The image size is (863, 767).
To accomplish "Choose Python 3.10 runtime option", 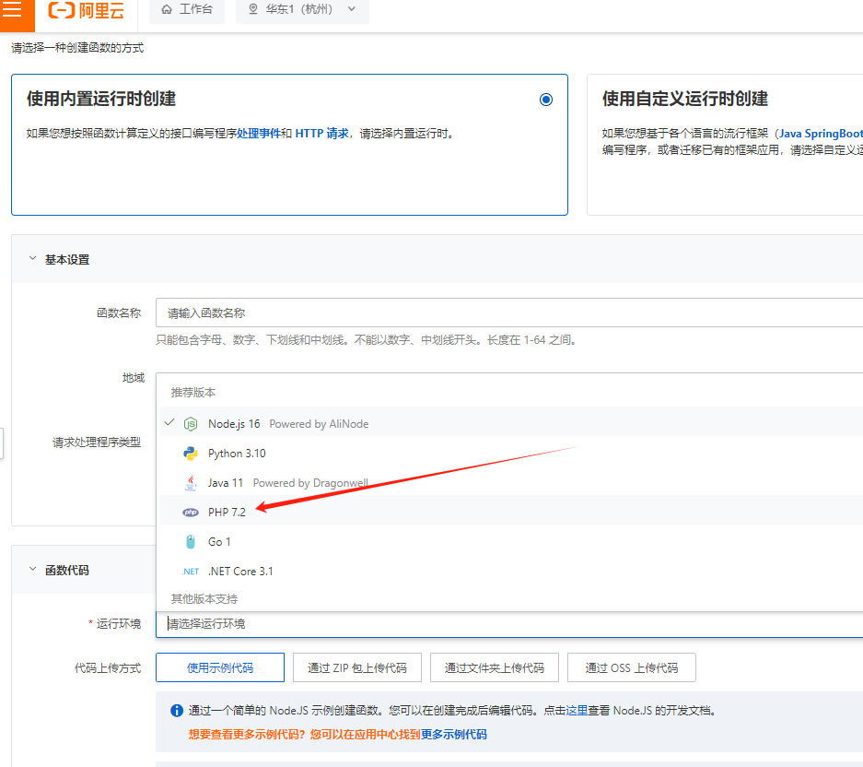I will 511,454.
